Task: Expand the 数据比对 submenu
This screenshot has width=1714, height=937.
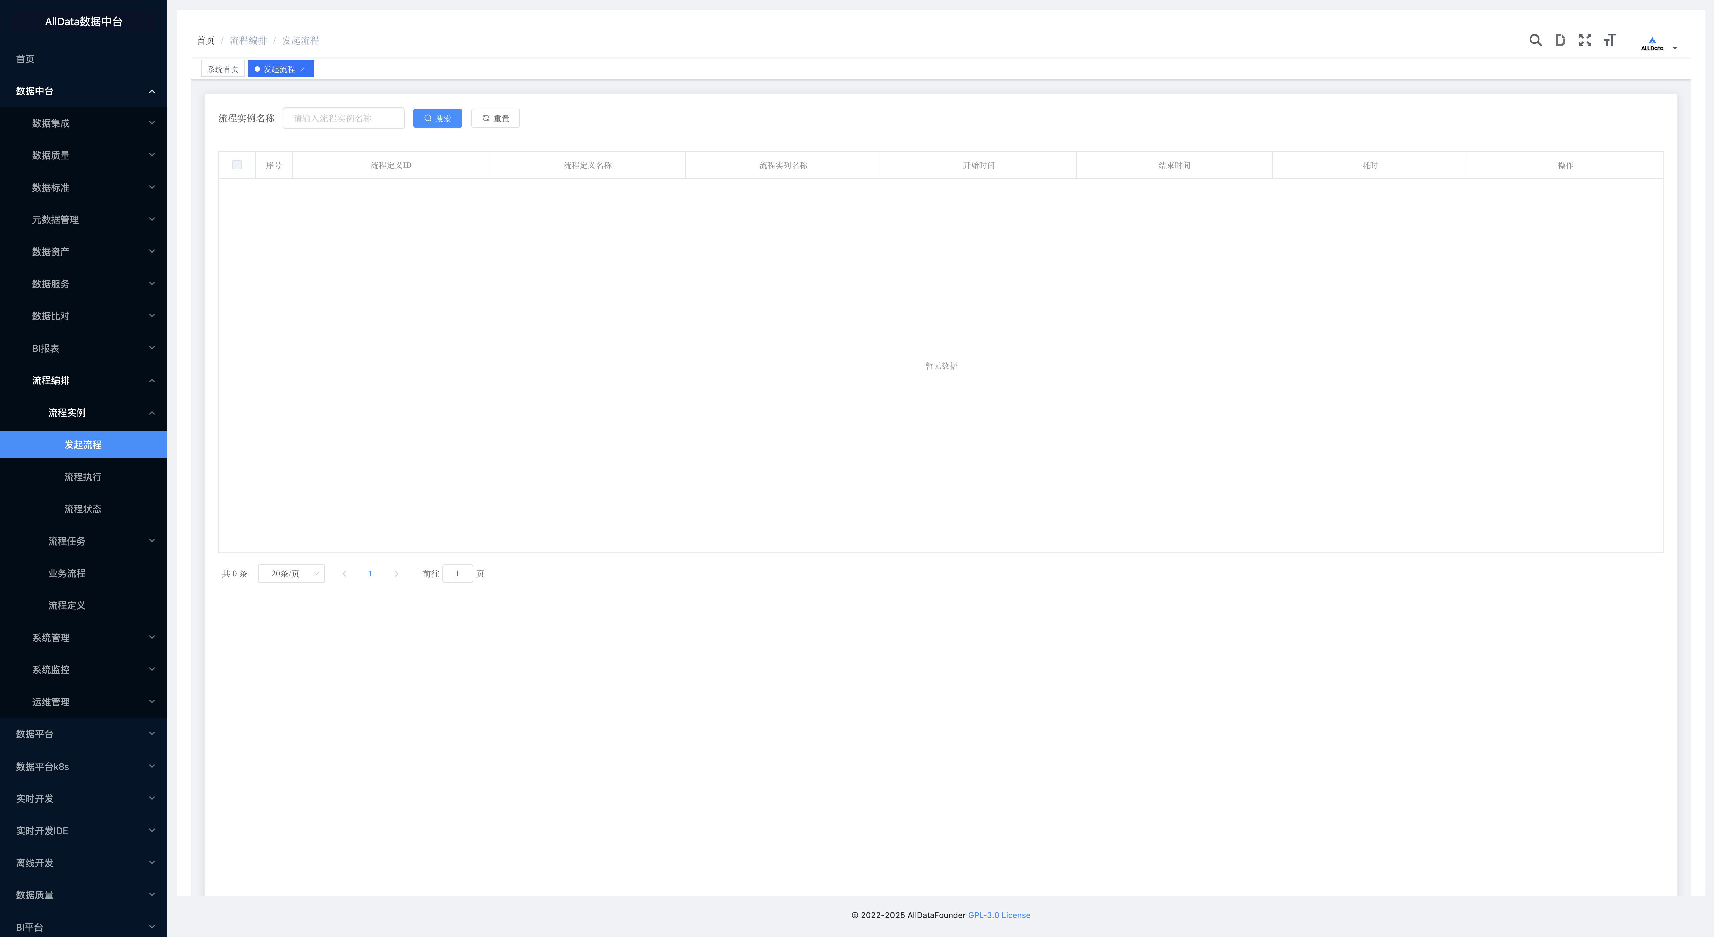Action: click(84, 316)
